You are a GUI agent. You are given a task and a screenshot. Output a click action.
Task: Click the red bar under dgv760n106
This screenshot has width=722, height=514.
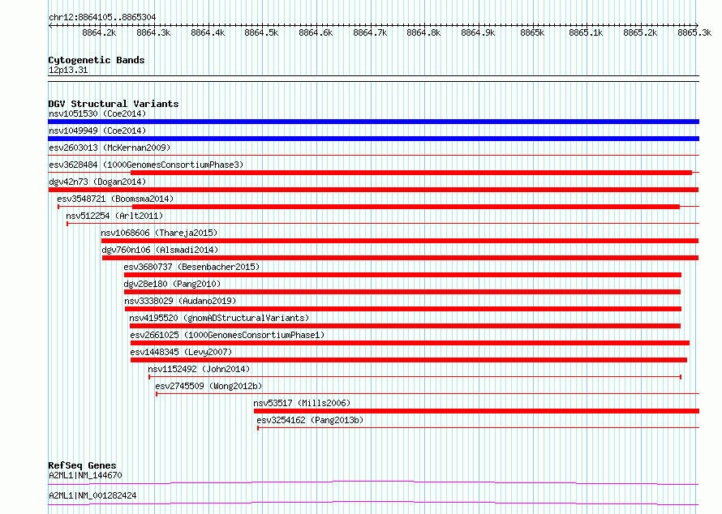click(400, 258)
